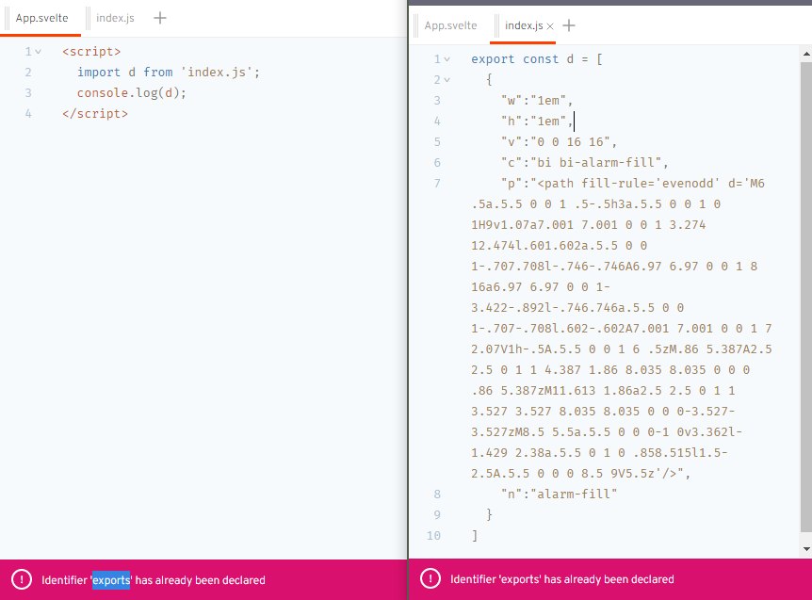The height and width of the screenshot is (600, 812).
Task: Click line number 10 in the right editor gutter
Action: point(433,535)
